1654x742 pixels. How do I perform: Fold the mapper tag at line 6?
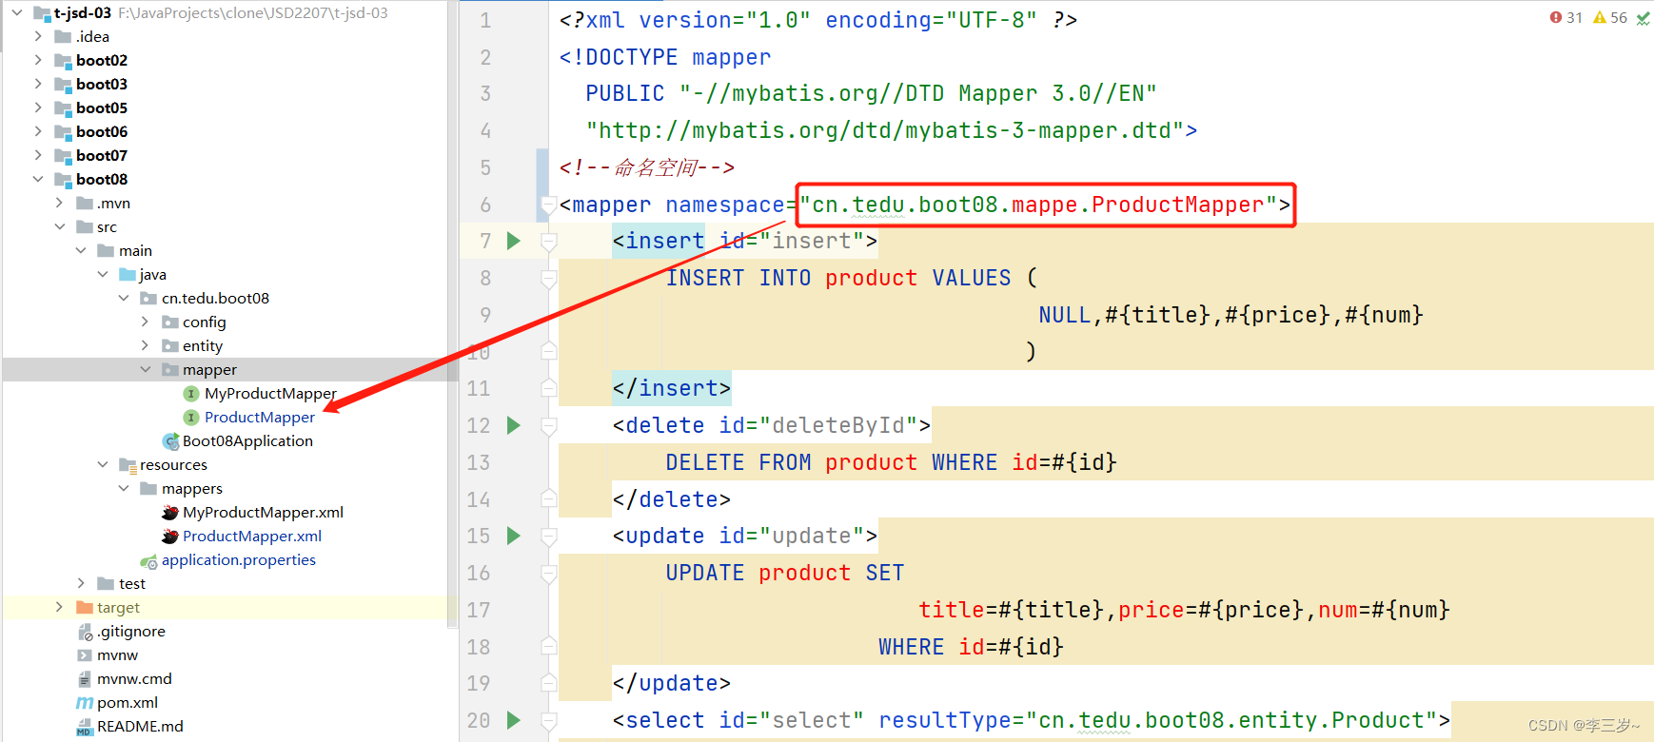(549, 205)
